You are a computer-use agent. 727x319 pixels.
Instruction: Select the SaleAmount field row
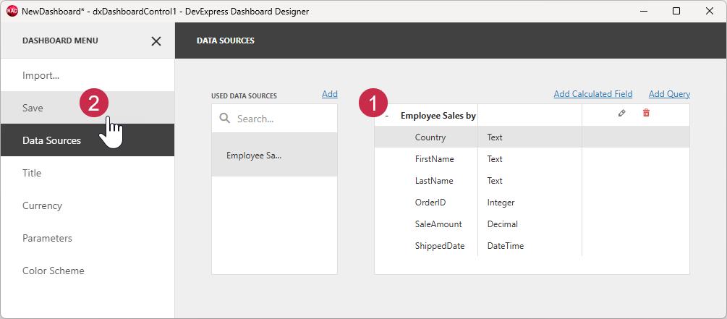coord(532,224)
